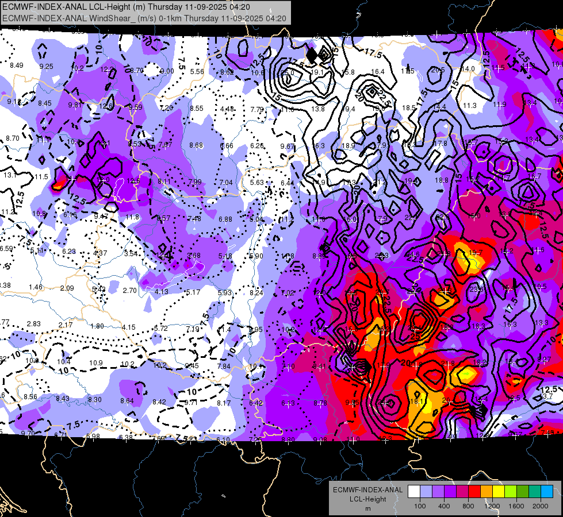Click the shear value 19.7
This screenshot has width=563, height=517.
(x=476, y=253)
